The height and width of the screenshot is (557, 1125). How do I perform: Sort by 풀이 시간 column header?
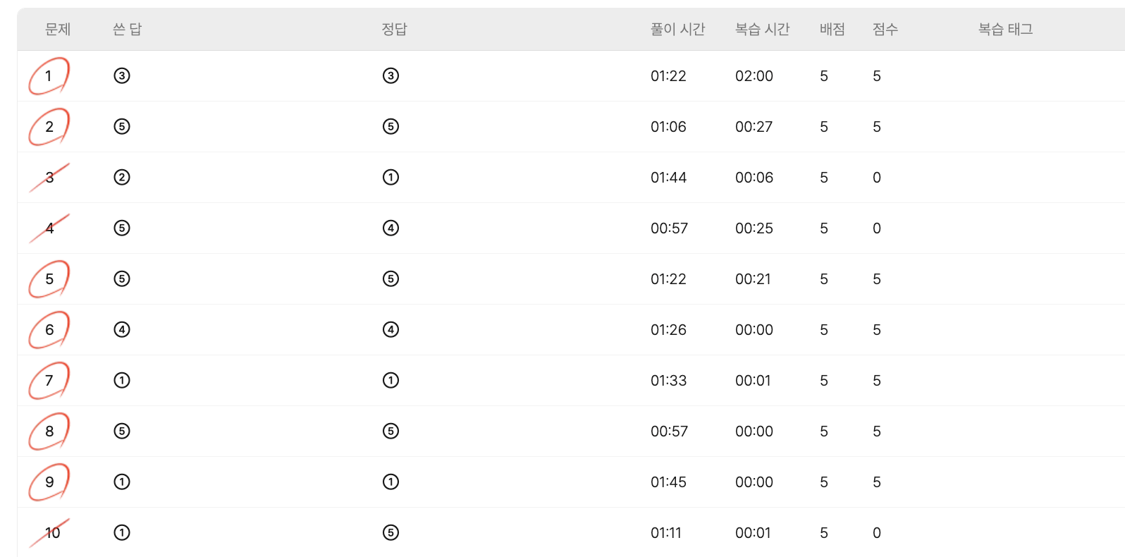tap(678, 29)
